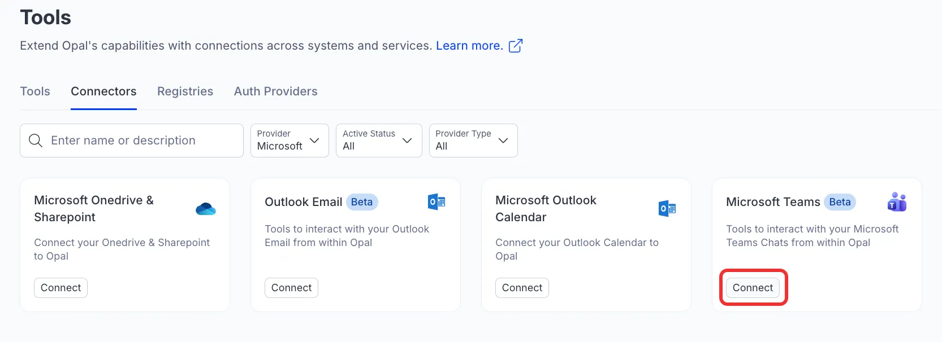942x342 pixels.
Task: Connect the Microsoft Outlook Calendar connector
Action: click(x=522, y=288)
